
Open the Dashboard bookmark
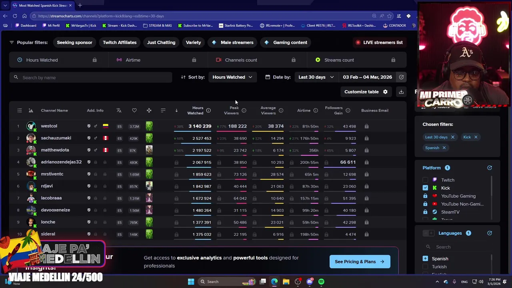[x=25, y=26]
